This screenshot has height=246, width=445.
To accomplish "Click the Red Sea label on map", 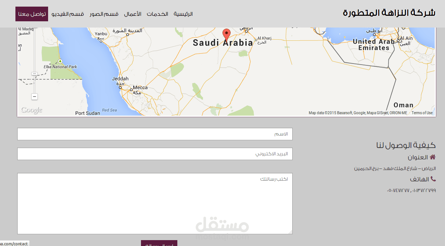I will [x=109, y=110].
